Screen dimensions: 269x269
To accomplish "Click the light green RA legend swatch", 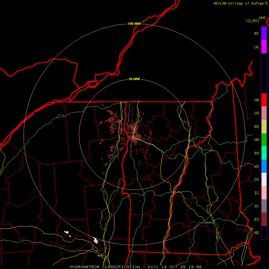I will (264, 153).
